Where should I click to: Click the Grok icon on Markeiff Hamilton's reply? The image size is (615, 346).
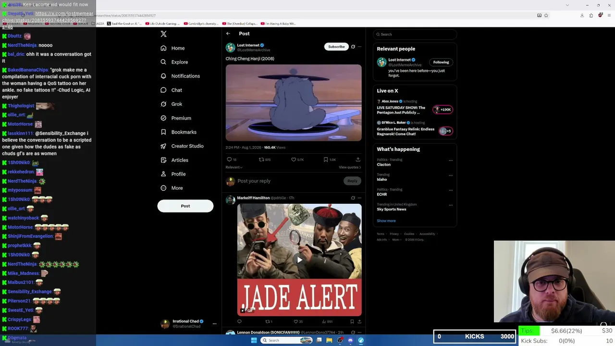pyautogui.click(x=353, y=198)
